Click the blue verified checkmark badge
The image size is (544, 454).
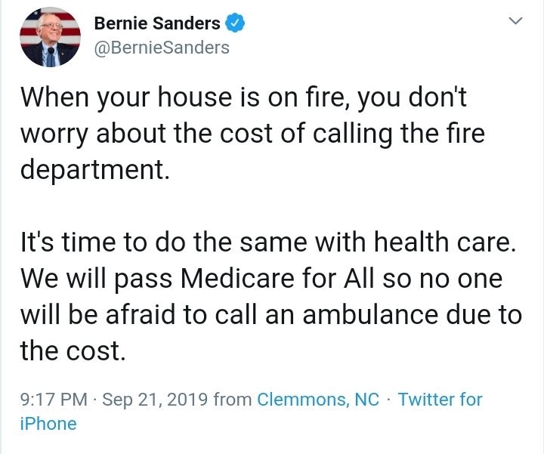click(236, 23)
